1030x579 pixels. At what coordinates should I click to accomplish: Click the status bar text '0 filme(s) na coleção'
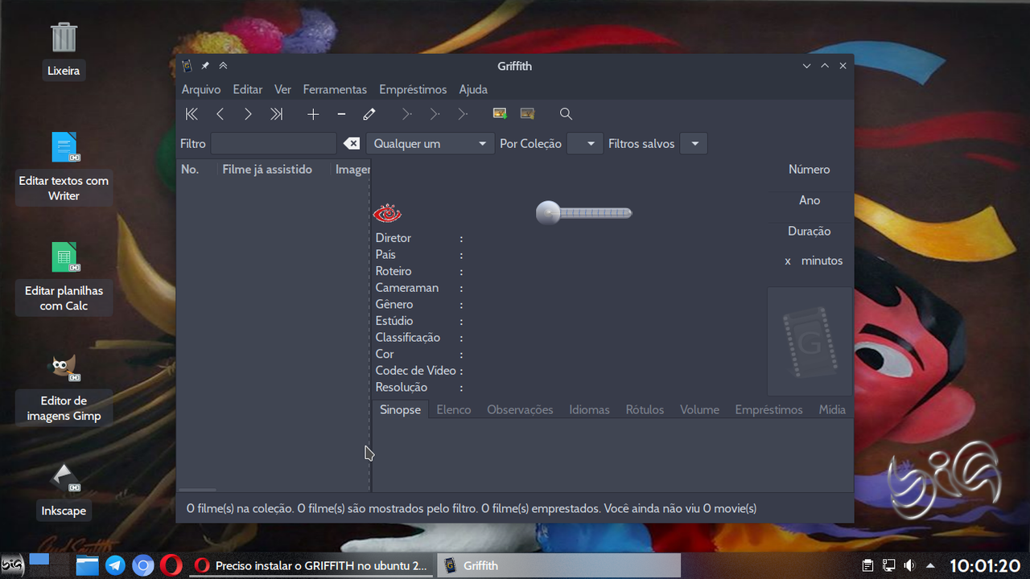pos(239,508)
